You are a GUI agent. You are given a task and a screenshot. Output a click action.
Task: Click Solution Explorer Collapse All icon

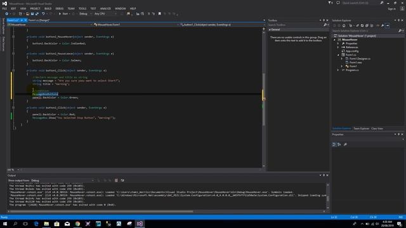click(367, 25)
